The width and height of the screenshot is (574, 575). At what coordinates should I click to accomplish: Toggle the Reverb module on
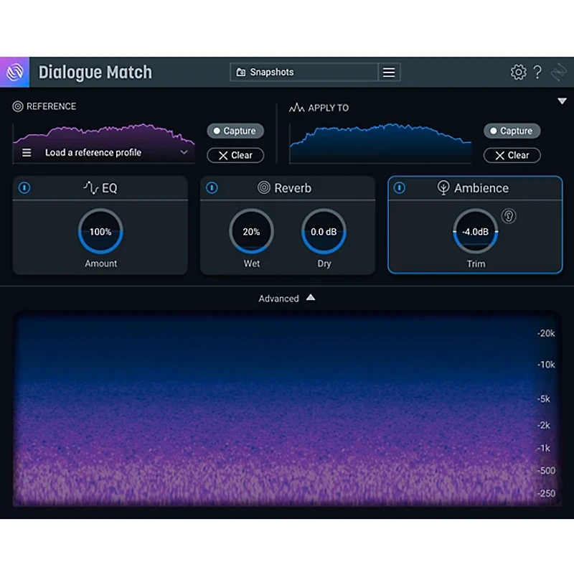[x=211, y=188]
